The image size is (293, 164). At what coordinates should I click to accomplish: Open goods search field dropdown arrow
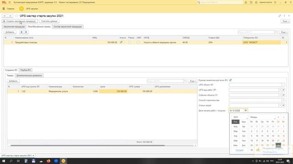click(184, 81)
